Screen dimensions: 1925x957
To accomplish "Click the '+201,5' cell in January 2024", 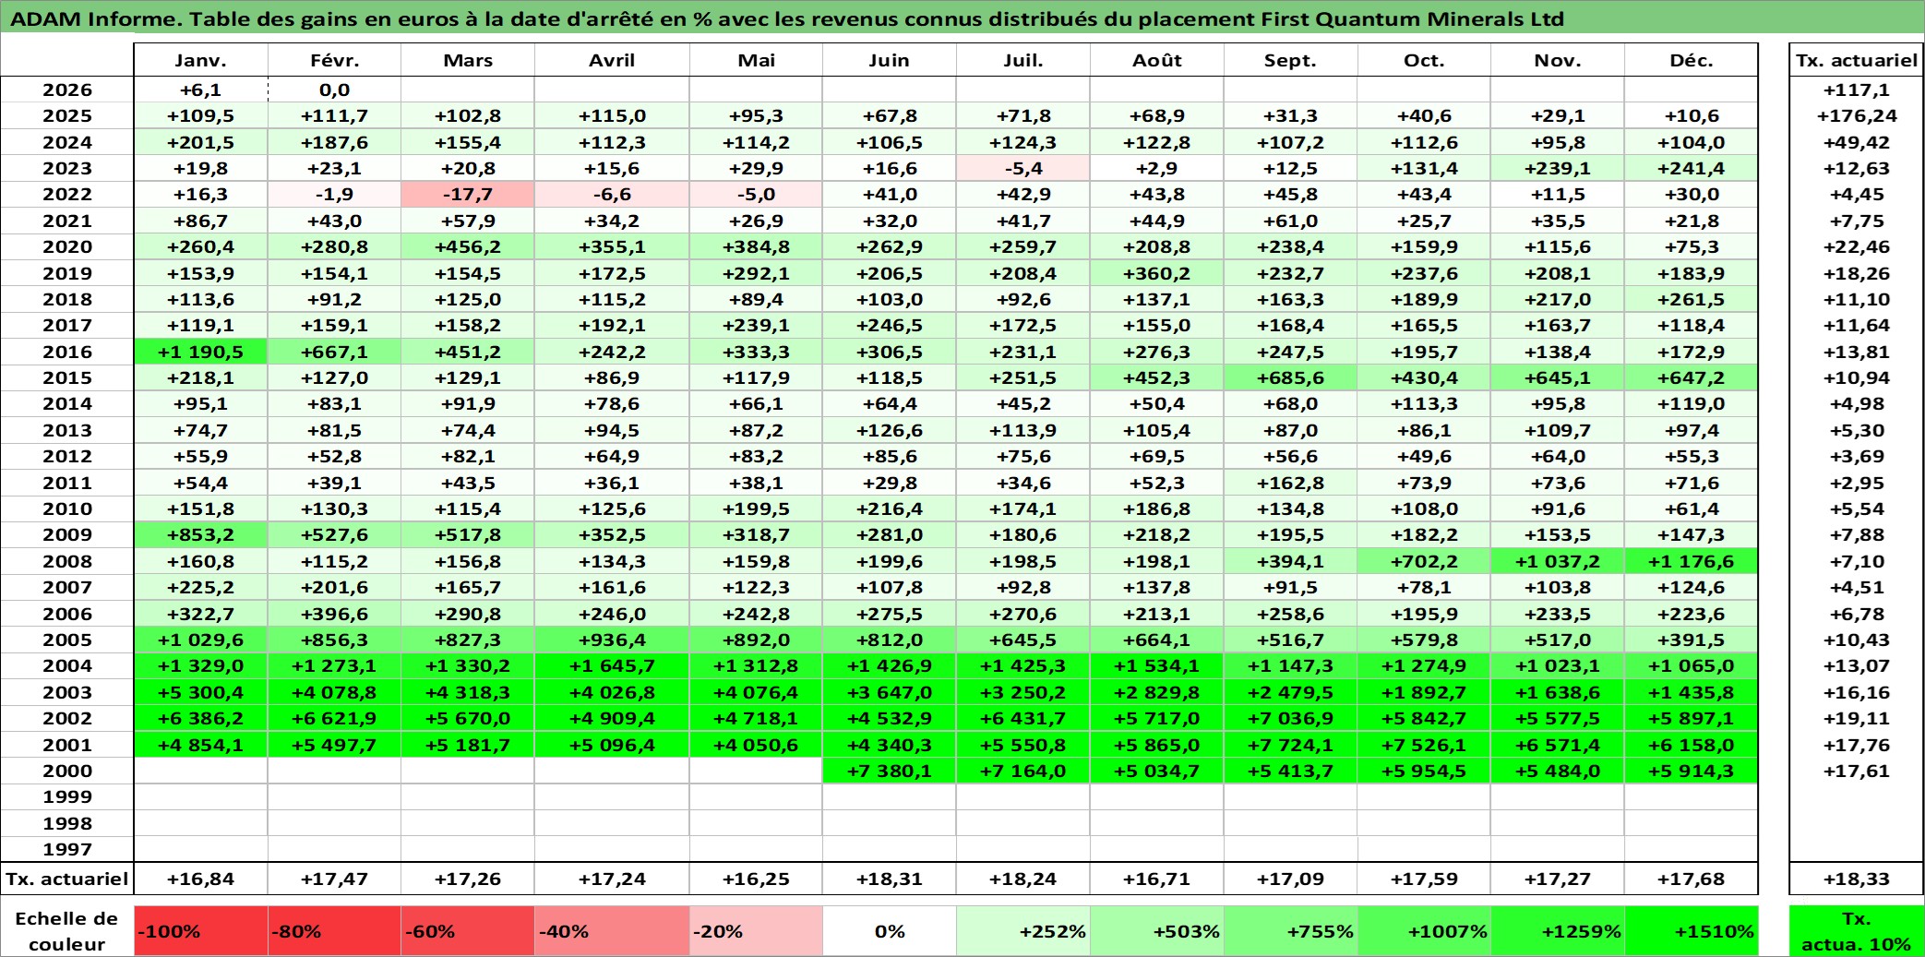I will (x=201, y=142).
